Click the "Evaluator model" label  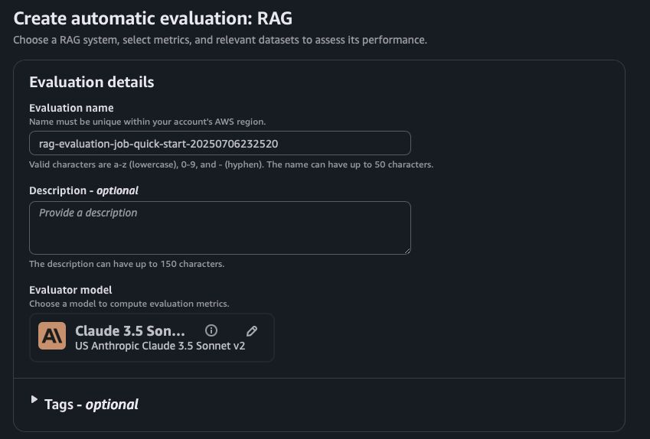[70, 290]
